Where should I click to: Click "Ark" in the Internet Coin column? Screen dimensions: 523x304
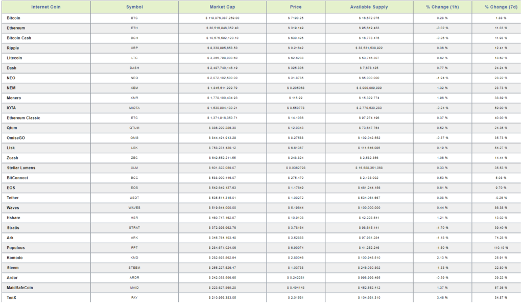(10, 238)
